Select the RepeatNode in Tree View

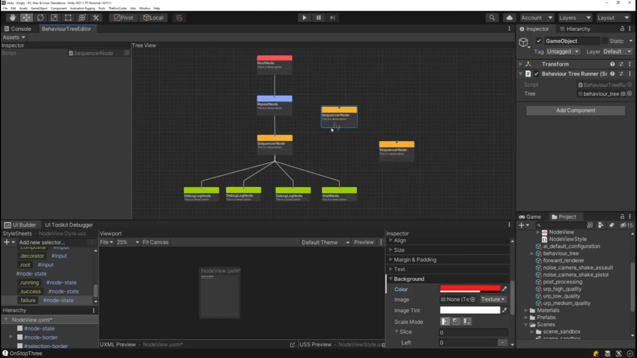pos(274,105)
